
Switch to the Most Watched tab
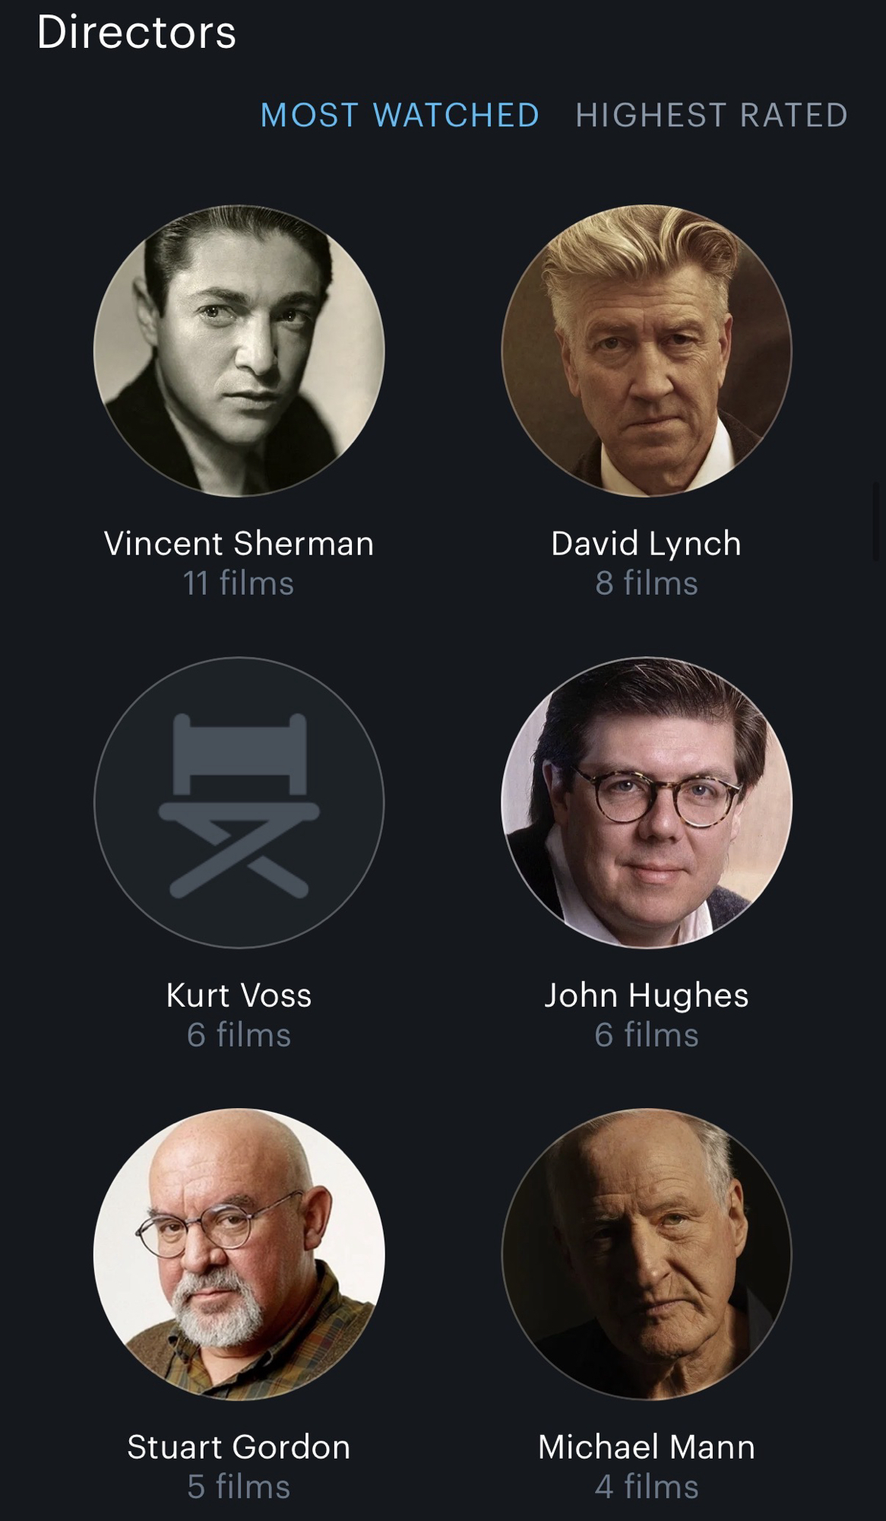click(x=400, y=116)
